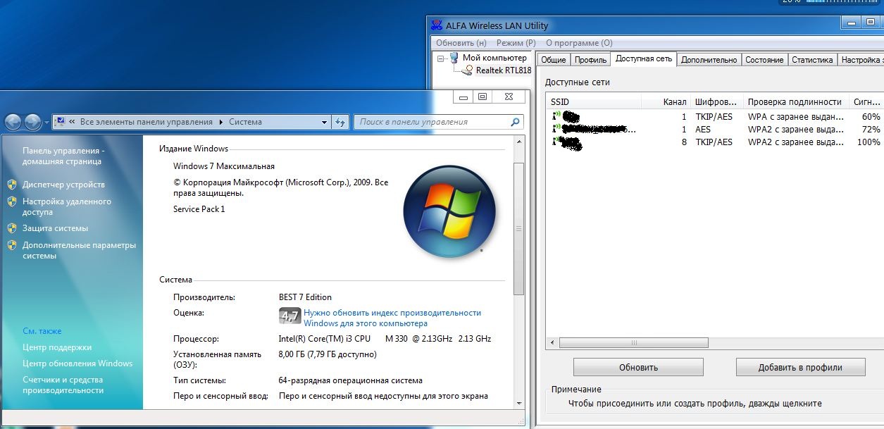Open recent pages dropdown beside forward arrow
The width and height of the screenshot is (884, 429).
47,123
